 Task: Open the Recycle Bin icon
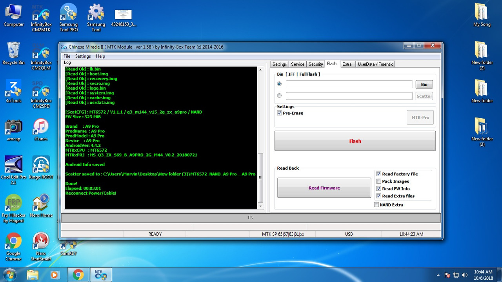tap(14, 53)
